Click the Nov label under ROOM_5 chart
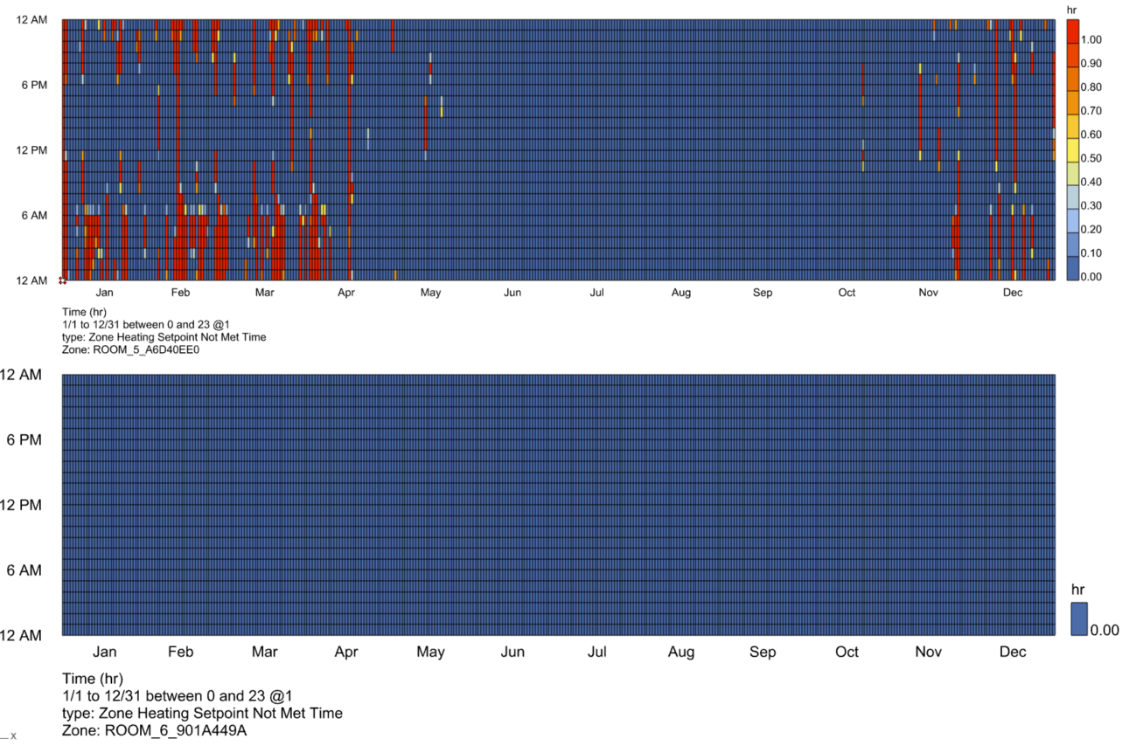The image size is (1129, 746). [x=928, y=293]
